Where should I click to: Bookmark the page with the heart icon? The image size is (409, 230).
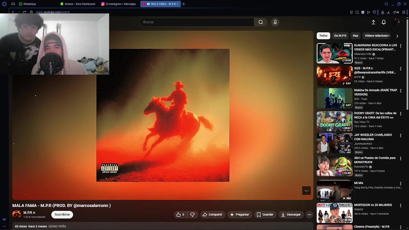(374, 12)
